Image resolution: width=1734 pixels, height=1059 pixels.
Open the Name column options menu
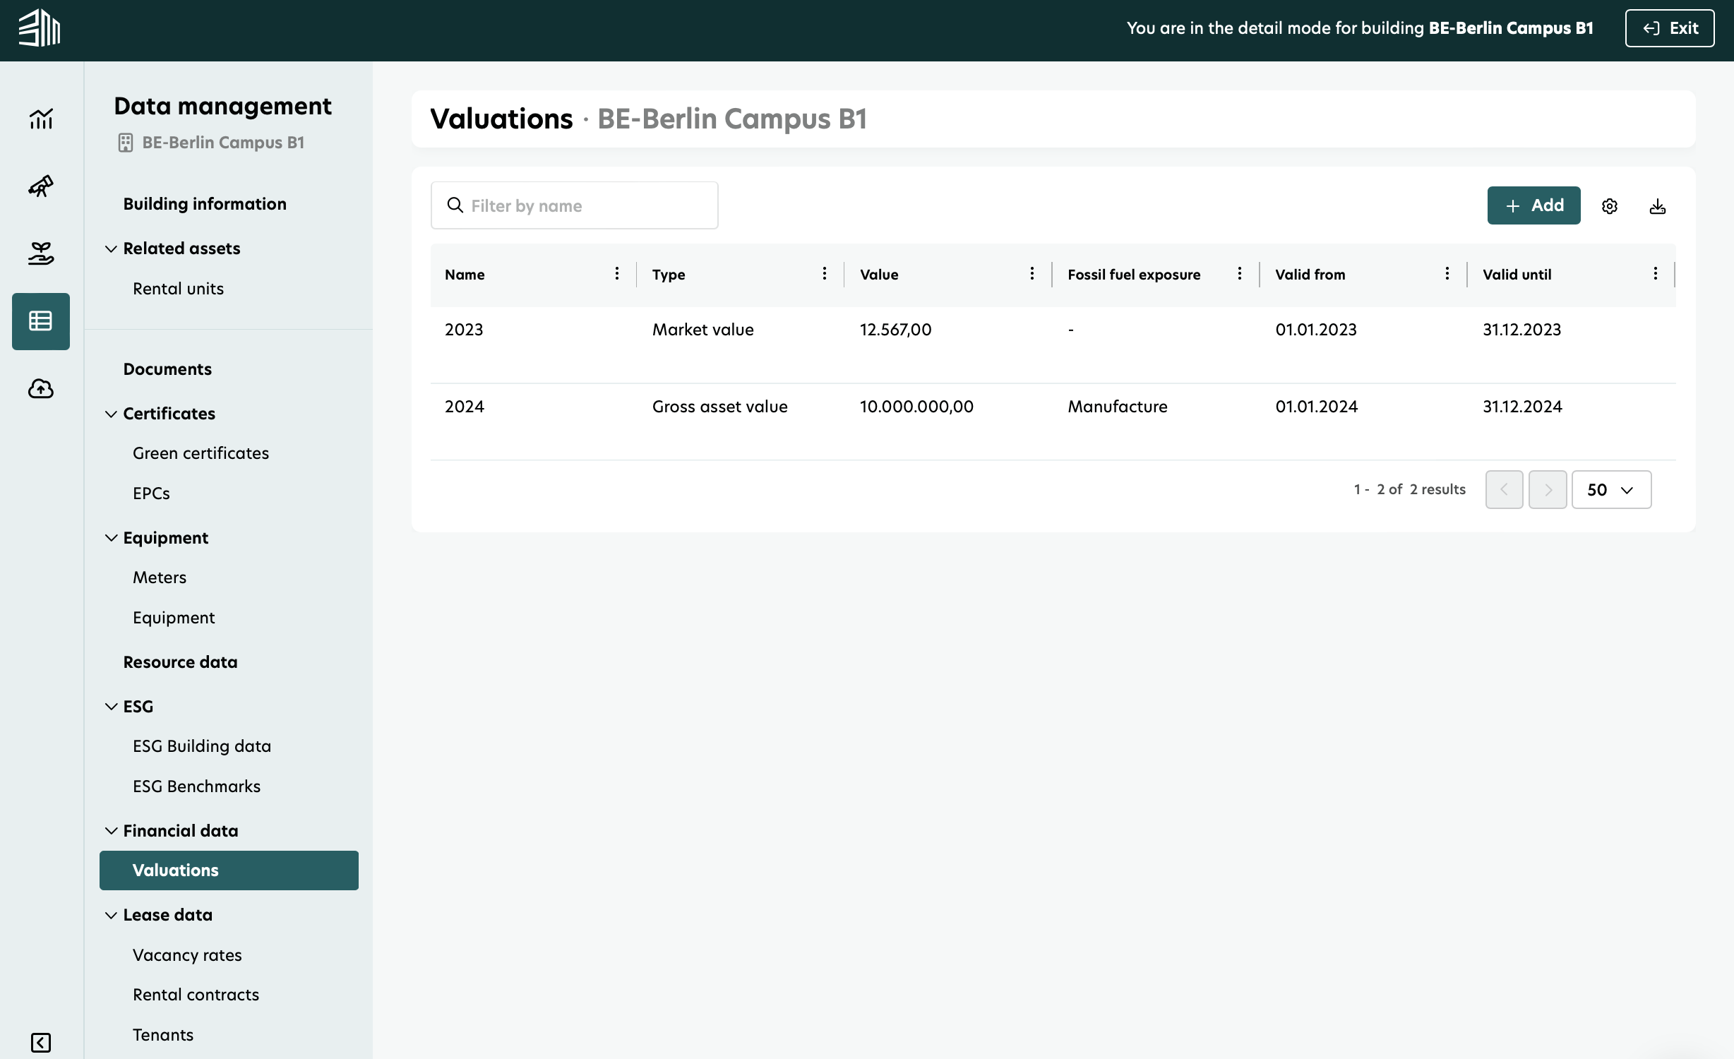616,274
